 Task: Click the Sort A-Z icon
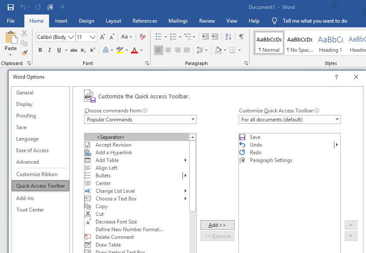pos(228,37)
